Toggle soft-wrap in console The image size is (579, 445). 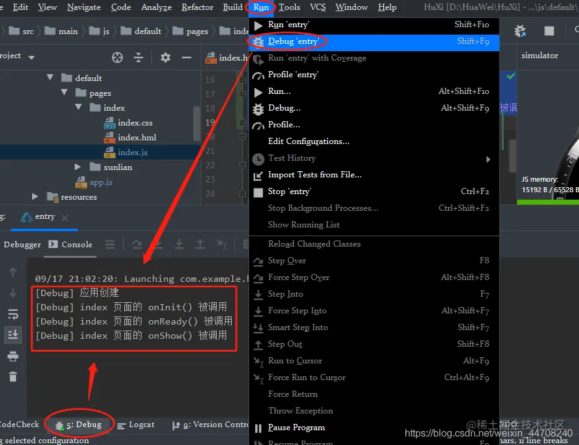pyautogui.click(x=13, y=314)
